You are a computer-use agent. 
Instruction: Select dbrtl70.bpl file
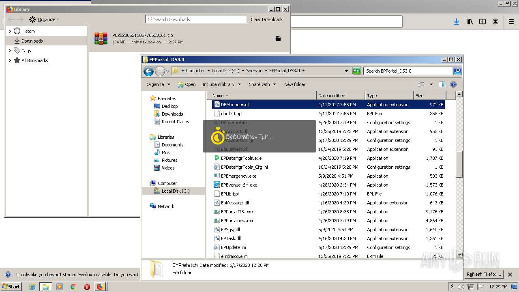[x=328, y=114]
